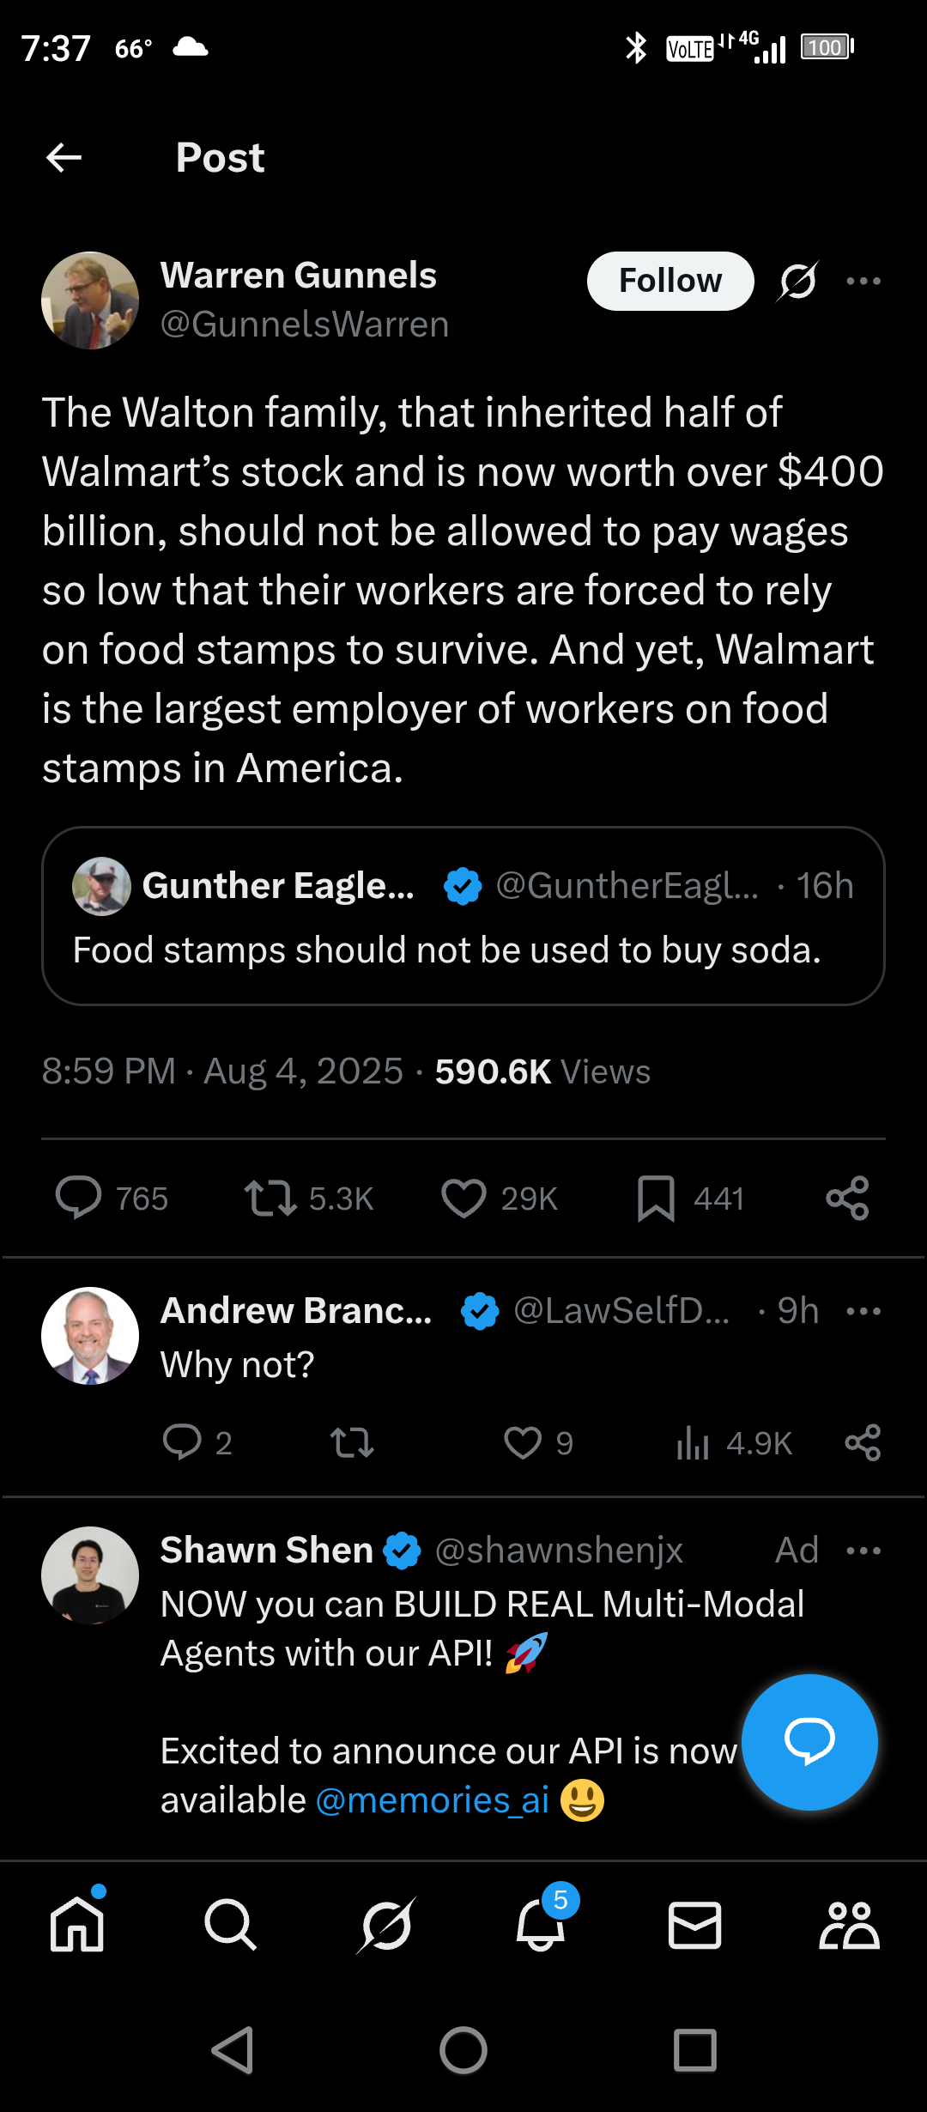Like Andrew Branca's "Why not?" reply

[523, 1443]
